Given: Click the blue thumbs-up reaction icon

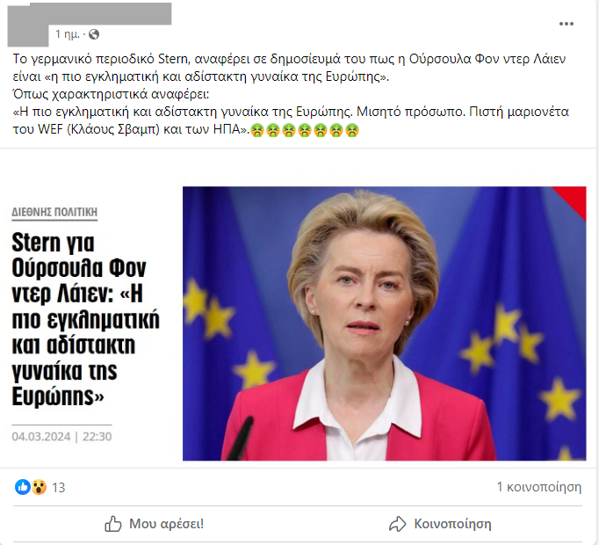Looking at the screenshot, I should [23, 487].
